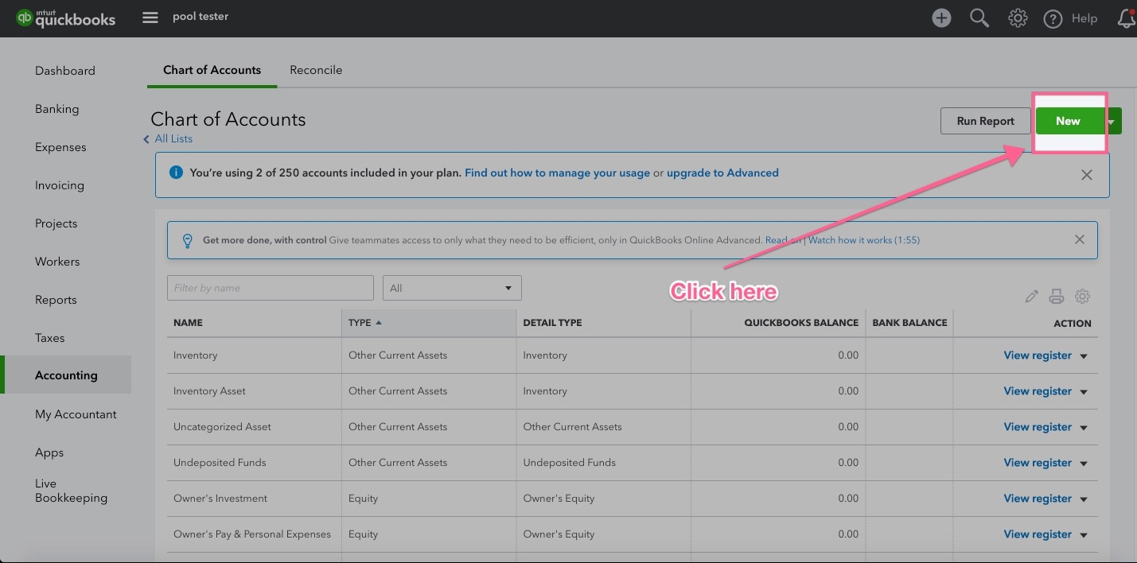
Task: Close the Get more done banner
Action: (1080, 239)
